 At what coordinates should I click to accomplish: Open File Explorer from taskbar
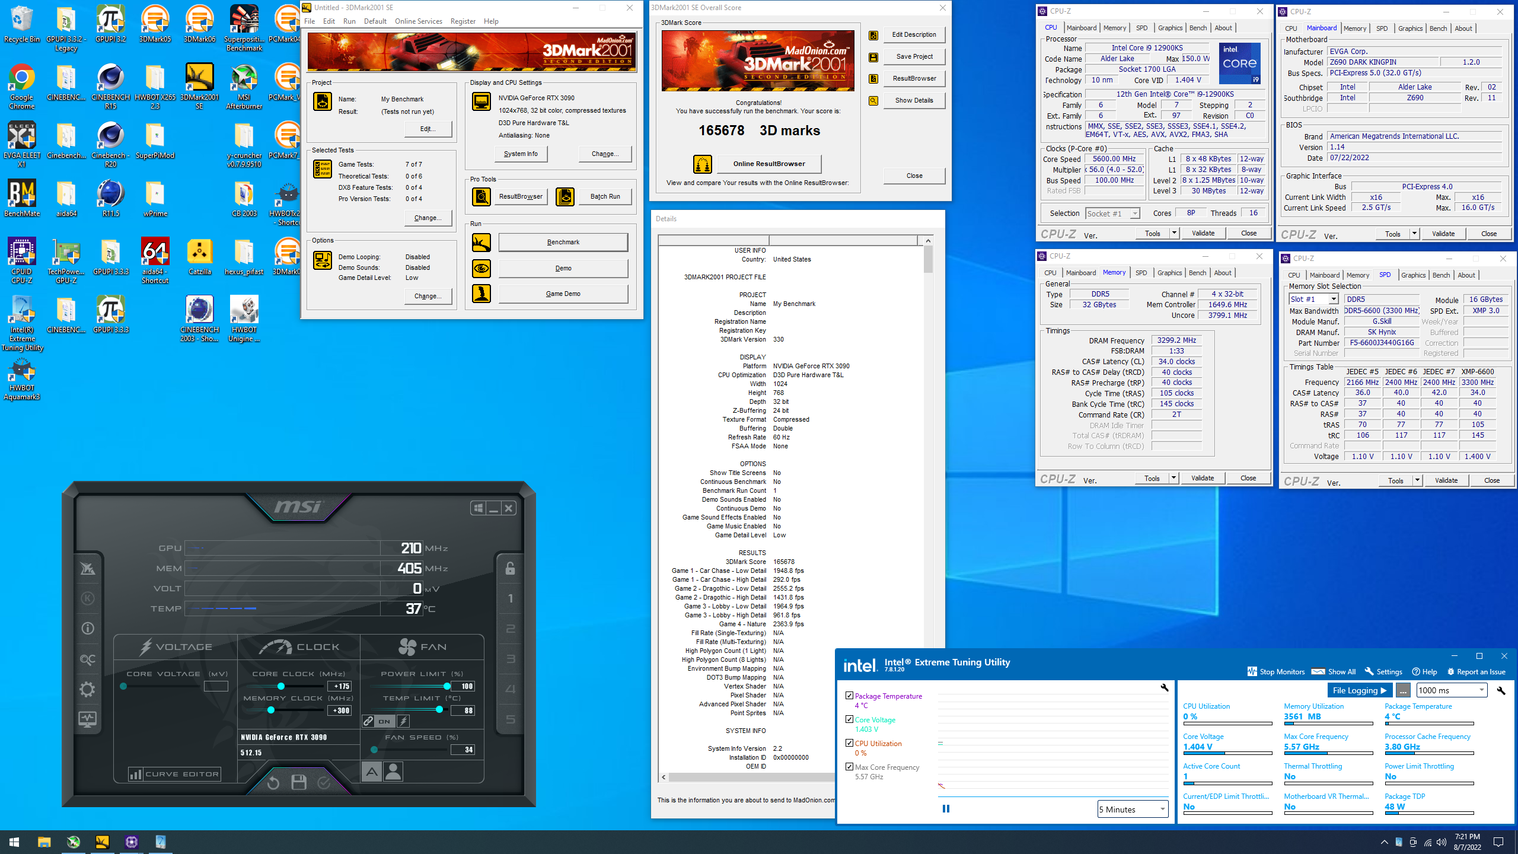coord(44,842)
